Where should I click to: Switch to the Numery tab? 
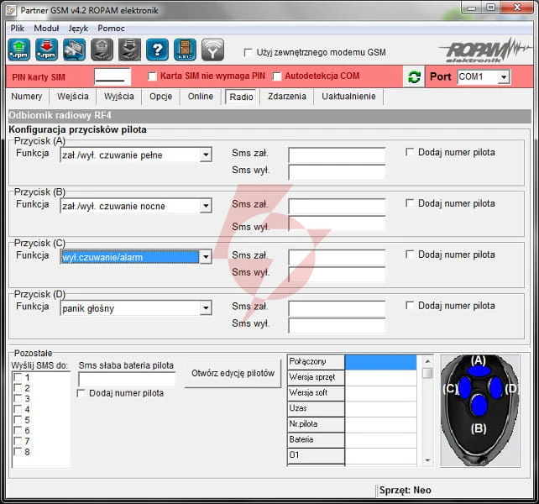pyautogui.click(x=27, y=97)
